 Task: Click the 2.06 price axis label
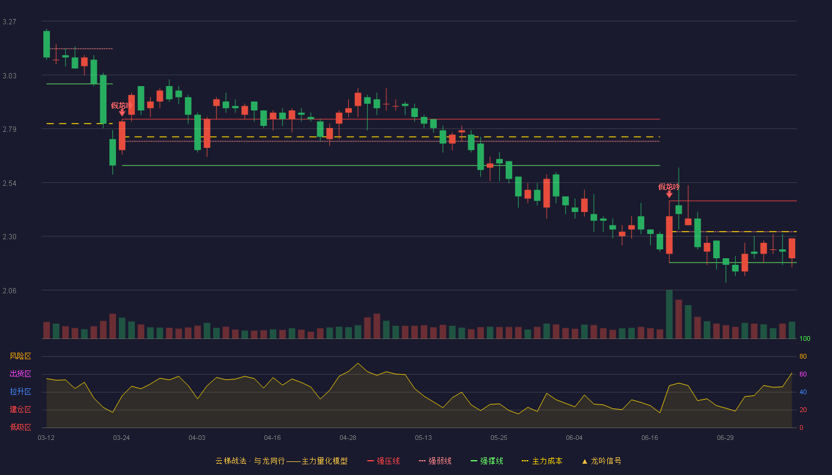pyautogui.click(x=10, y=291)
